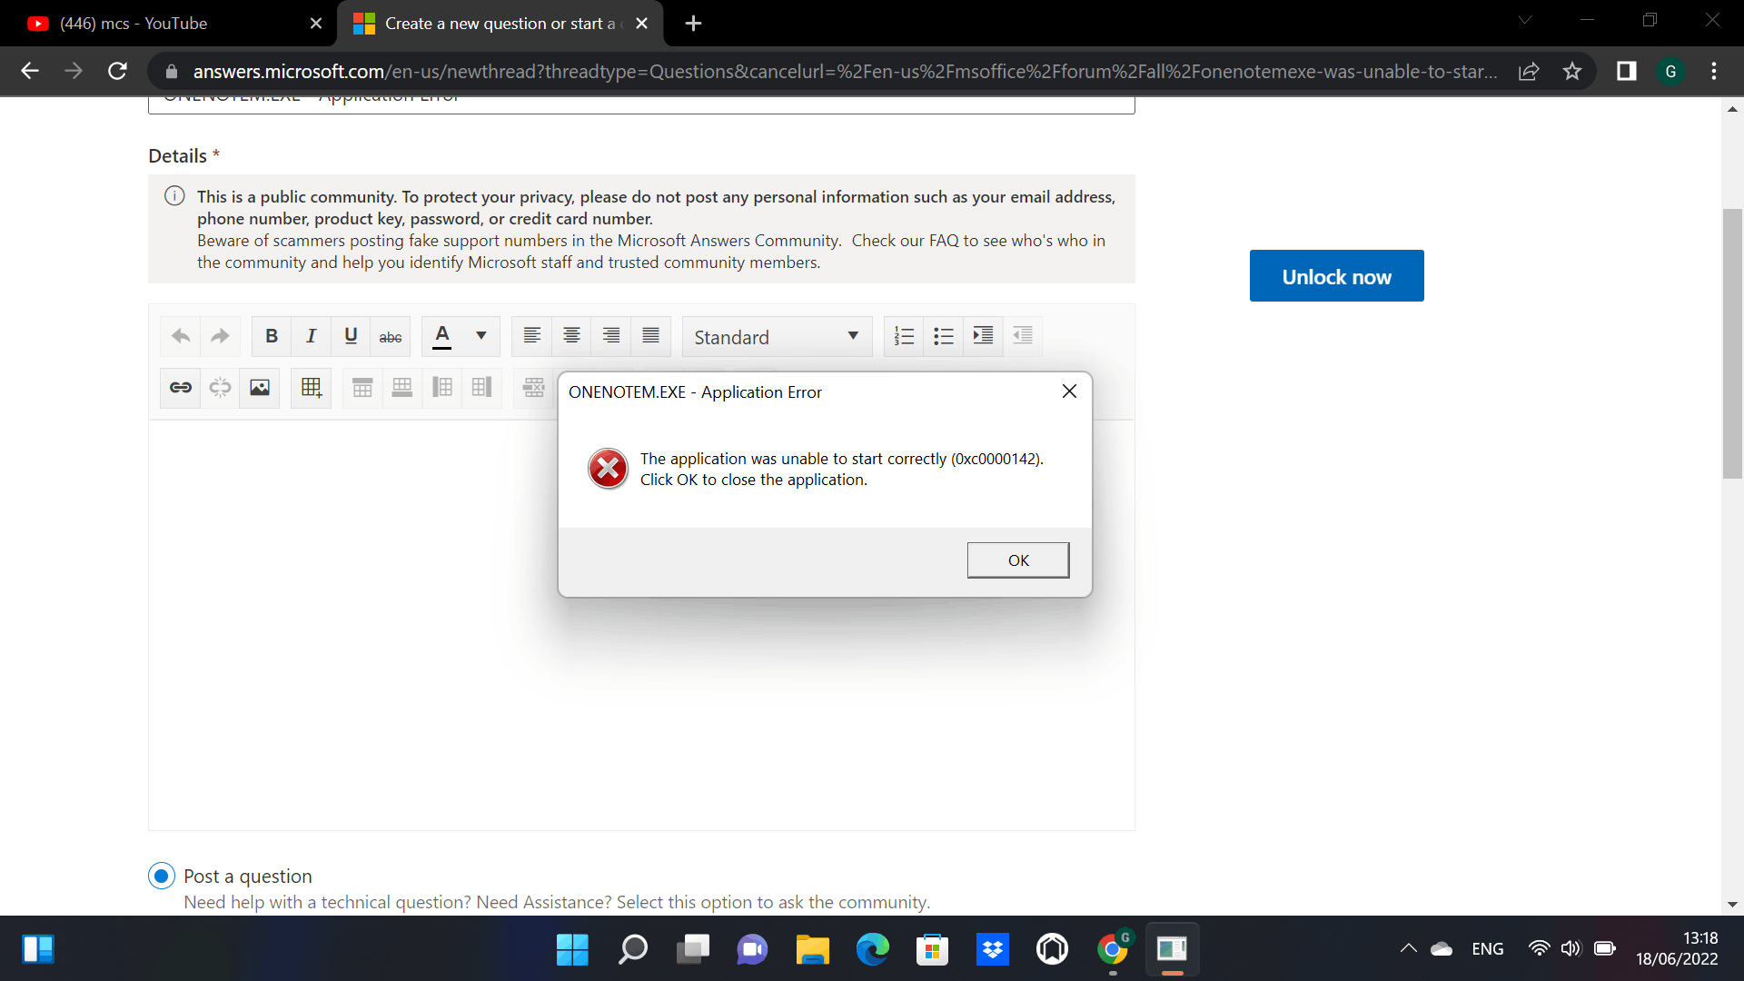Viewport: 1744px width, 981px height.
Task: Insert a hyperlink with link icon
Action: pos(181,388)
